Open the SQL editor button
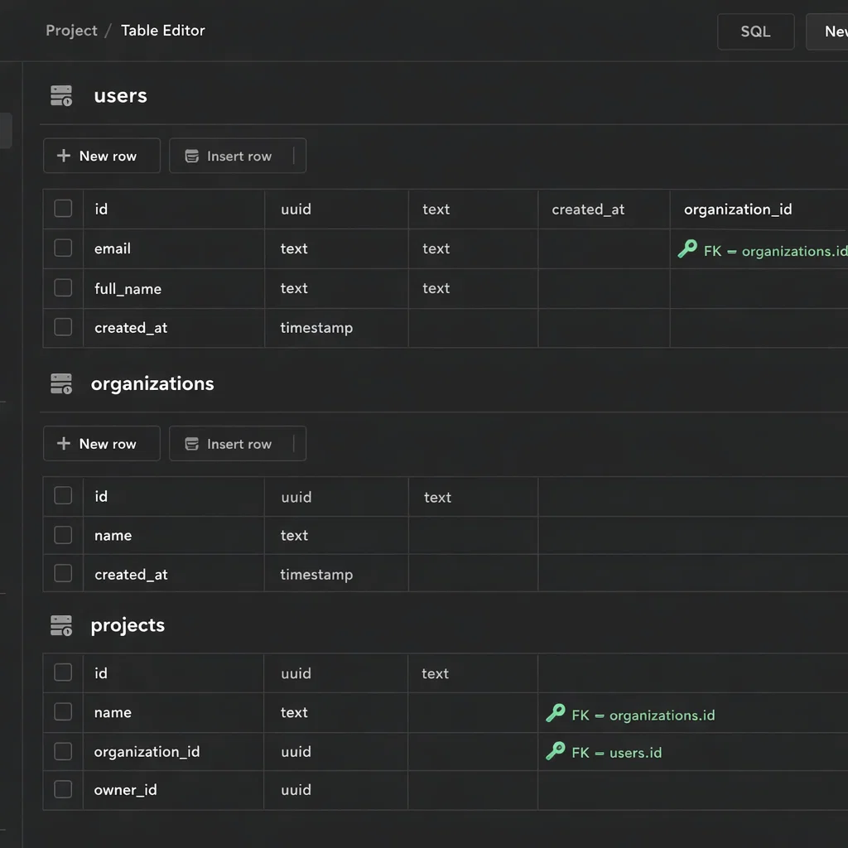Screen dimensions: 848x848 pyautogui.click(x=754, y=31)
